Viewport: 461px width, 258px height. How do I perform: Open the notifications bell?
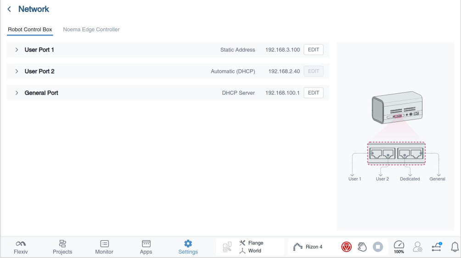point(455,247)
